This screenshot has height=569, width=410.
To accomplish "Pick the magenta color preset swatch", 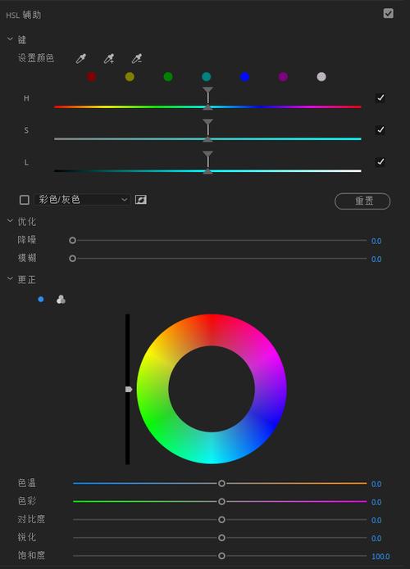I will coord(283,77).
